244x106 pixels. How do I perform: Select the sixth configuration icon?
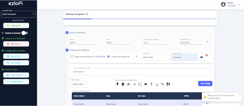coord(146,84)
